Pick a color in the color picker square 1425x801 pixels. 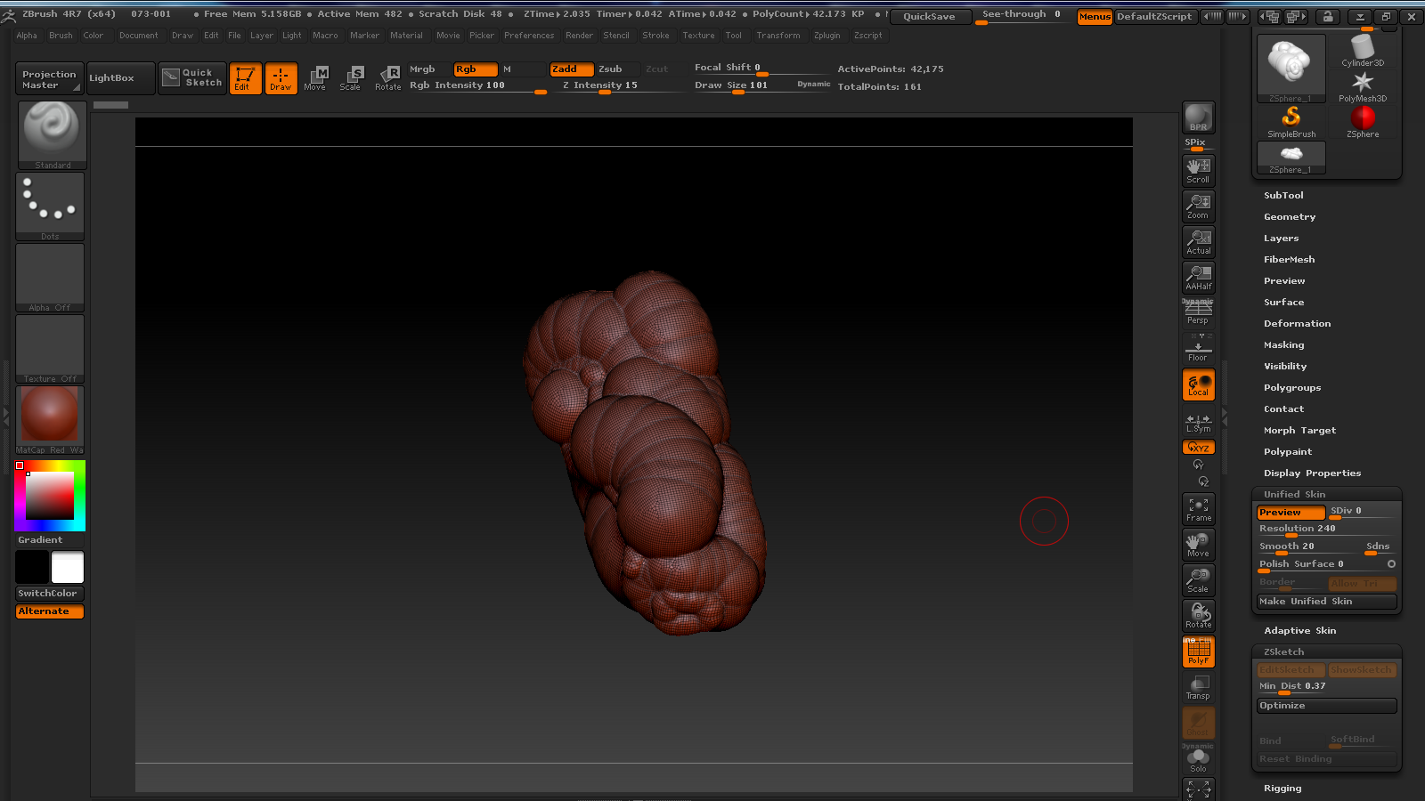click(50, 496)
